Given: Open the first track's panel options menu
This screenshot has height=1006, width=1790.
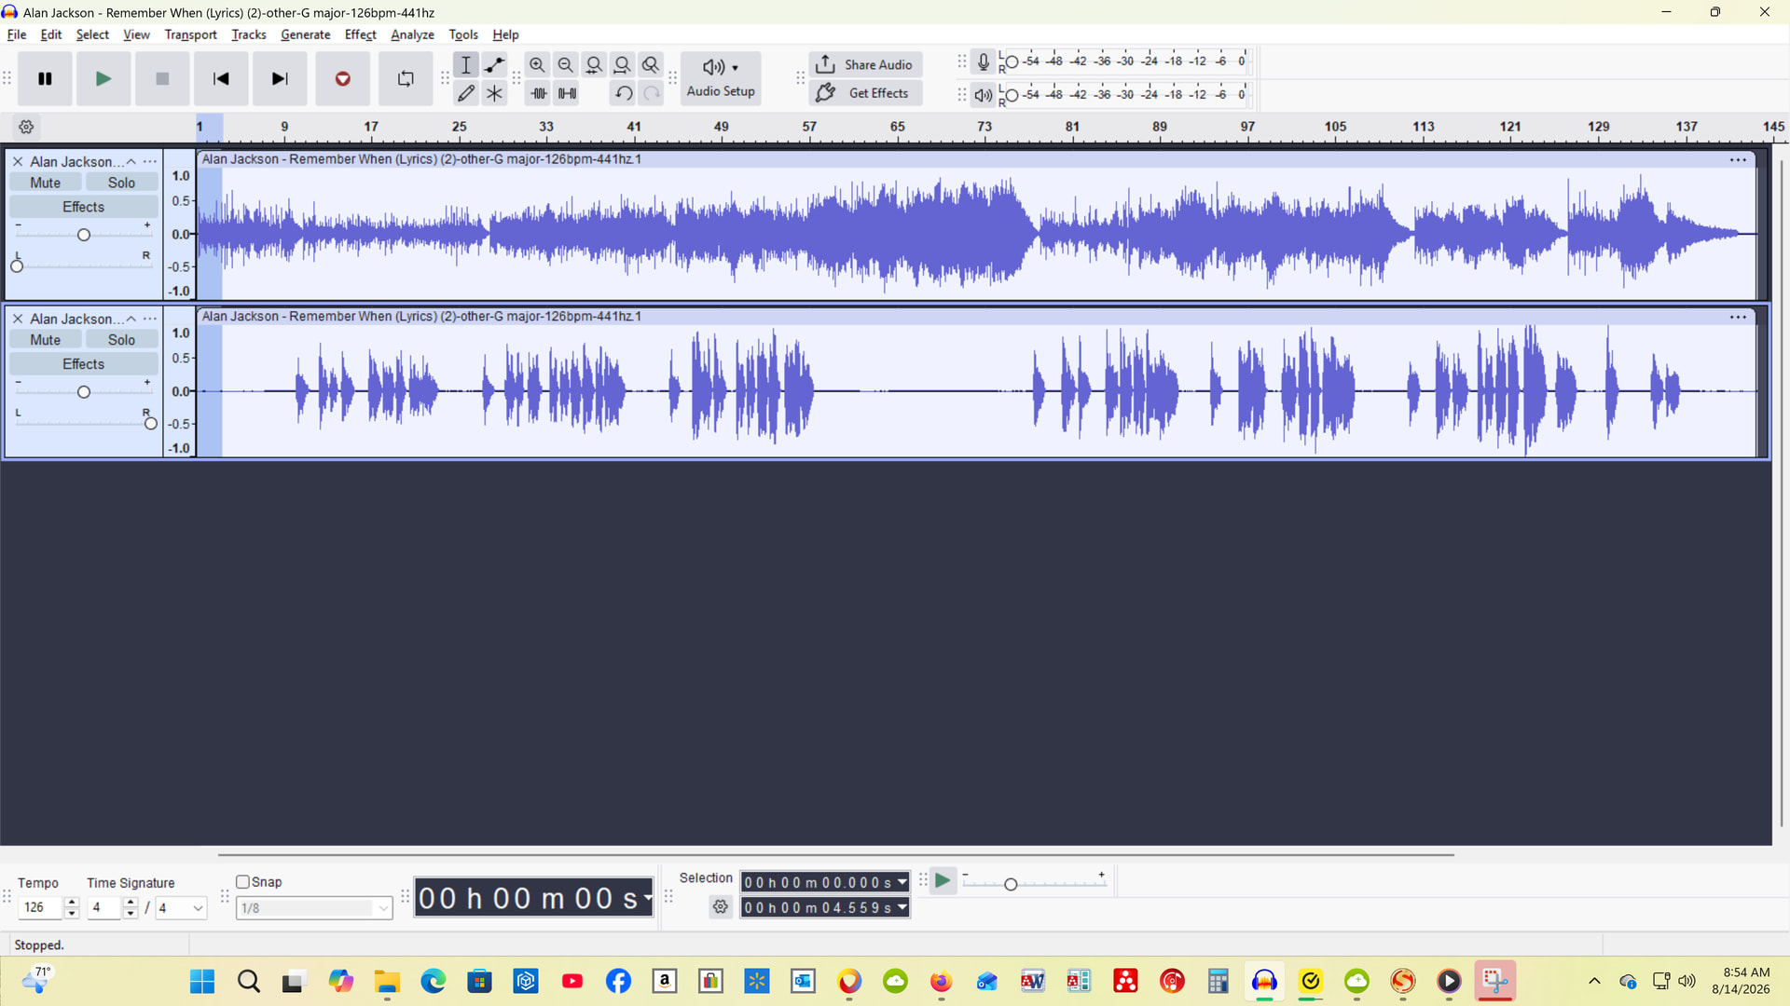Looking at the screenshot, I should coord(150,162).
